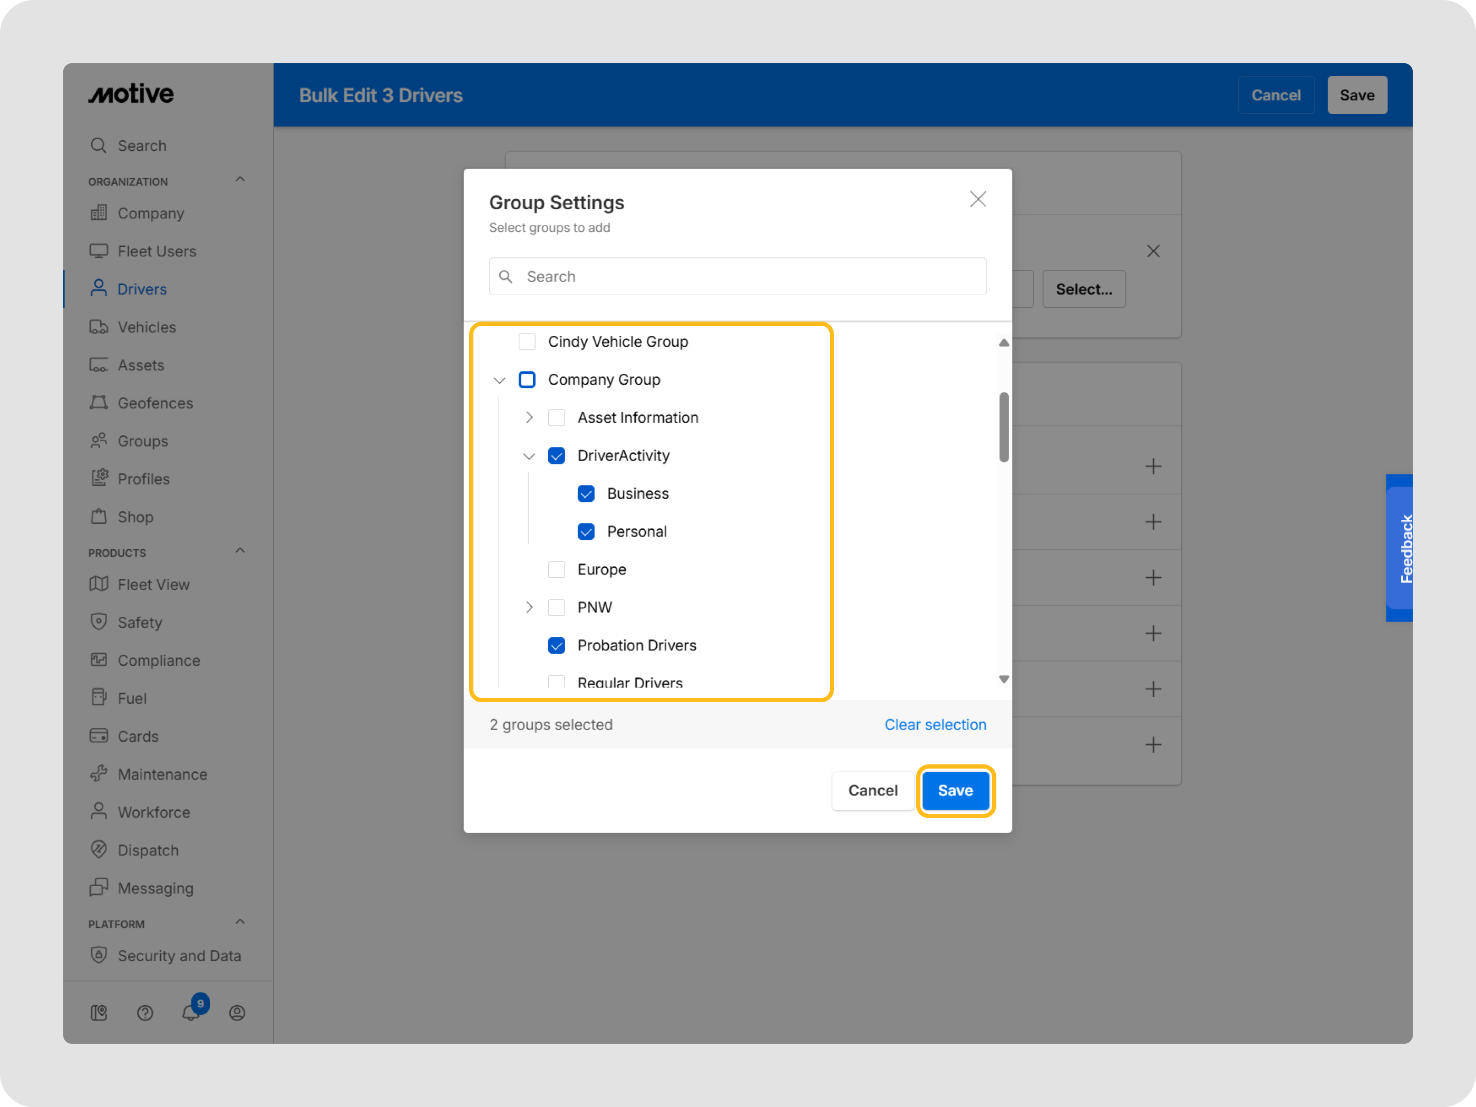Uncheck the Probation Drivers checkbox
The image size is (1476, 1107).
(557, 645)
